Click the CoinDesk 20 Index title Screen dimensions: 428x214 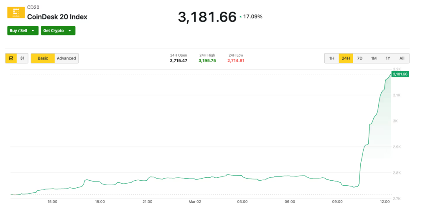[57, 17]
